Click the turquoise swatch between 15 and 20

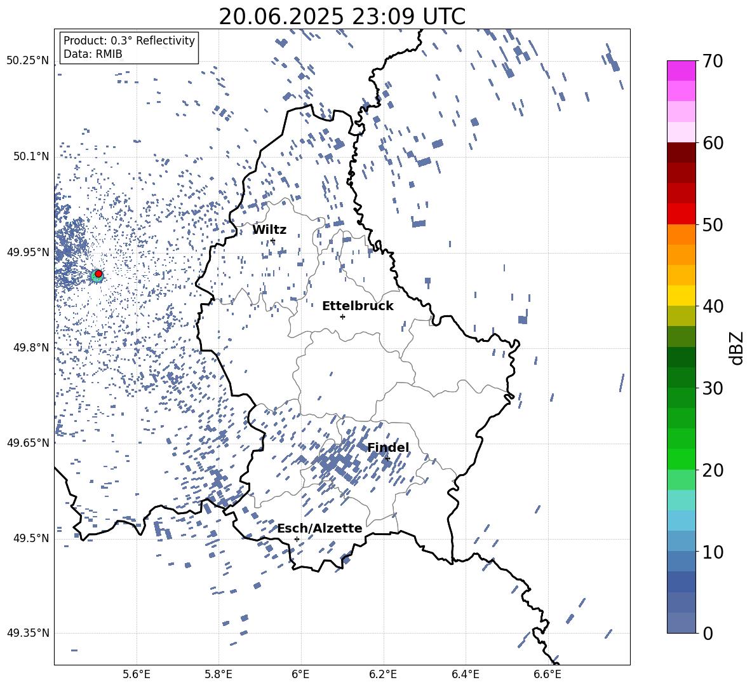tap(681, 500)
